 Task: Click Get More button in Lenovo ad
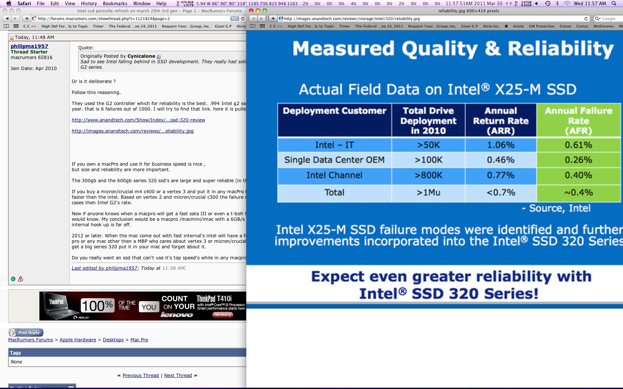tap(223, 315)
